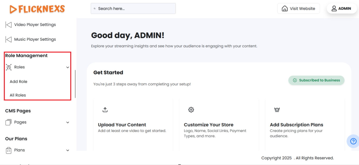Click the Plans clipboard icon
The height and width of the screenshot is (165, 359).
pos(9,150)
